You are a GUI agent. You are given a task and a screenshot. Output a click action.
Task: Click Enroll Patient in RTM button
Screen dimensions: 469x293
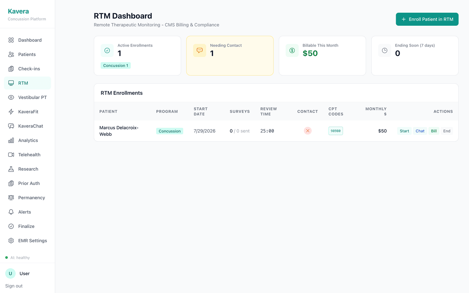coord(427,19)
